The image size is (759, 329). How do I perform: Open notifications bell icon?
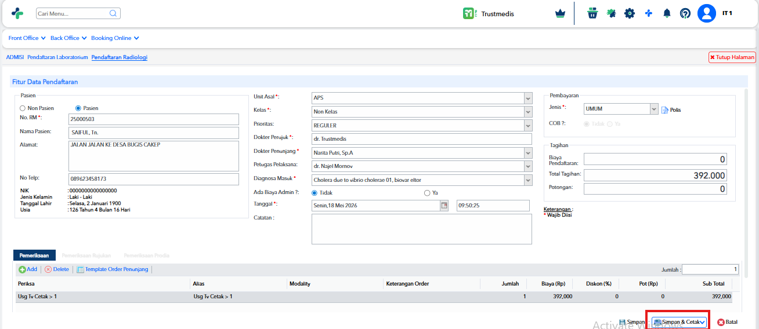pos(667,13)
